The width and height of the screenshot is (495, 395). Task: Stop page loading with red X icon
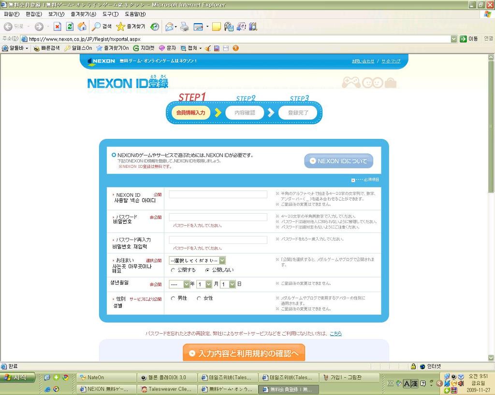click(x=57, y=27)
